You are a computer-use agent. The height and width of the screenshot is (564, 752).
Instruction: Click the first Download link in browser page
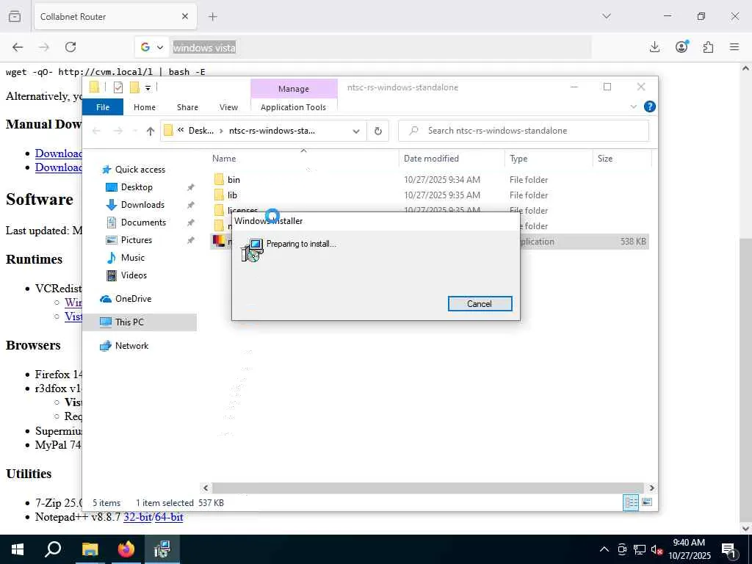click(59, 153)
